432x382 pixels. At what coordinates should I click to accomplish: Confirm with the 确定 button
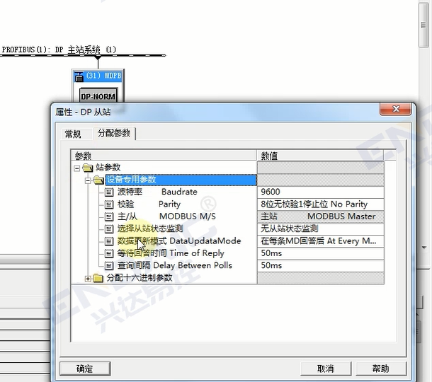(x=85, y=369)
